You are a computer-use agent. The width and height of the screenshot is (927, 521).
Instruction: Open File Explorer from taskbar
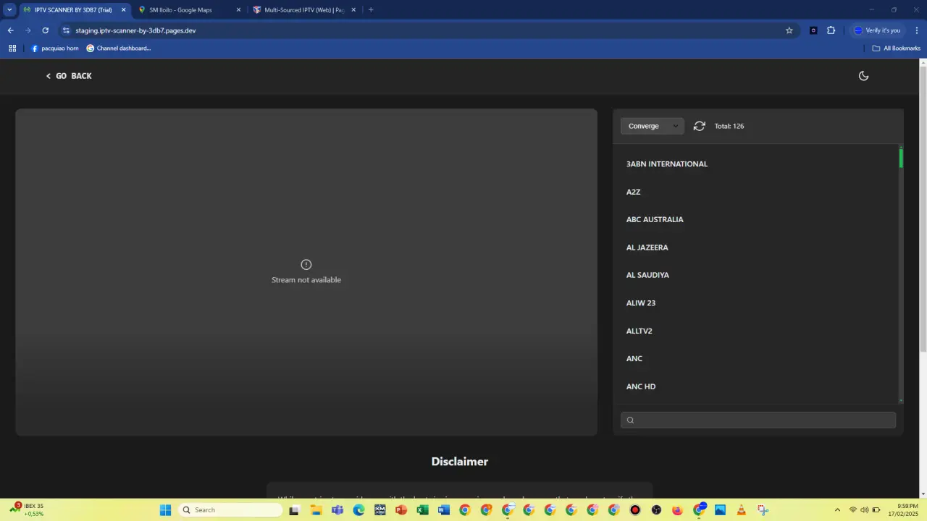point(316,510)
